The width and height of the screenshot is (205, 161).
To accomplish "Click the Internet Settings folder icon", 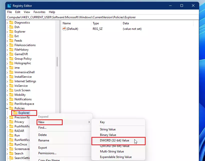I will pyautogui.click(x=11, y=81).
